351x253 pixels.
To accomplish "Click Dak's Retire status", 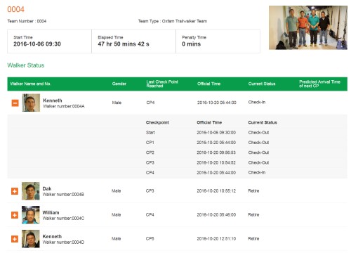I will pos(253,191).
